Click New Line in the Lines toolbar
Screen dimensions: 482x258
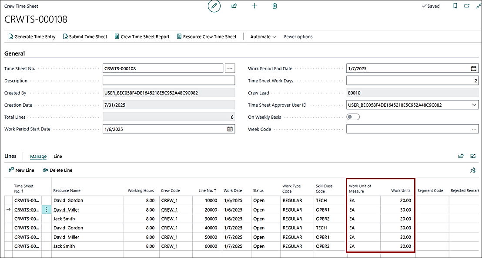coord(21,170)
